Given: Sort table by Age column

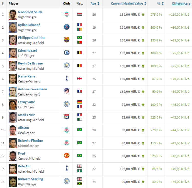Looking at the screenshot, I should [95, 4].
